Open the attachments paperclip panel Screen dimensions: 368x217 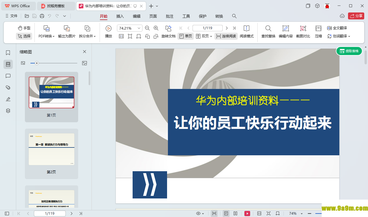coord(8,87)
